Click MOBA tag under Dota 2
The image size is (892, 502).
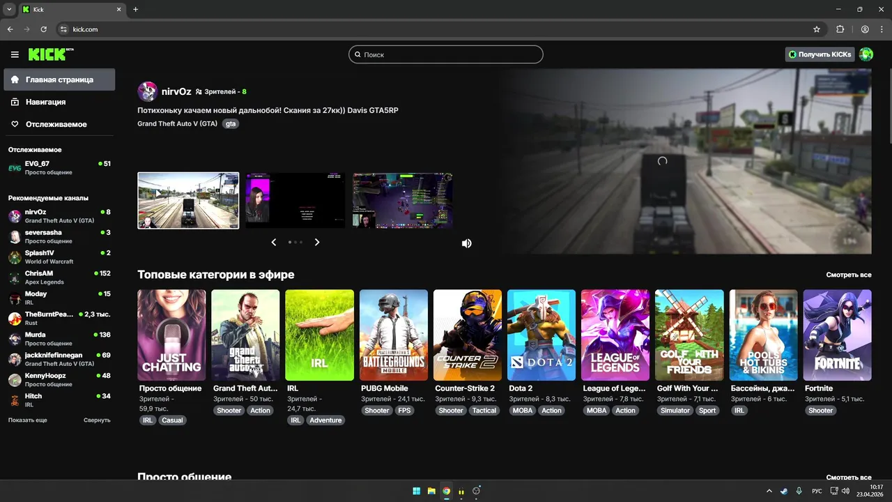[523, 411]
